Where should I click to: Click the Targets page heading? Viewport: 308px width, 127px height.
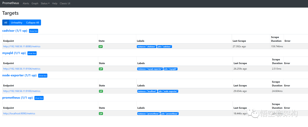[x=11, y=13]
